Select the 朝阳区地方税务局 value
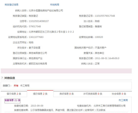 tap(38, 64)
